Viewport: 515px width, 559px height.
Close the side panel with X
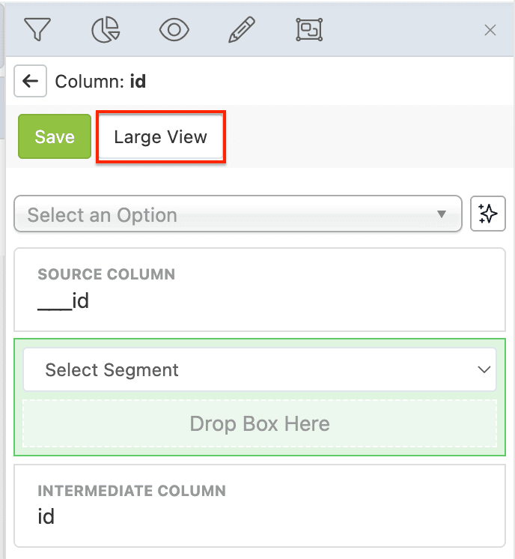point(490,30)
